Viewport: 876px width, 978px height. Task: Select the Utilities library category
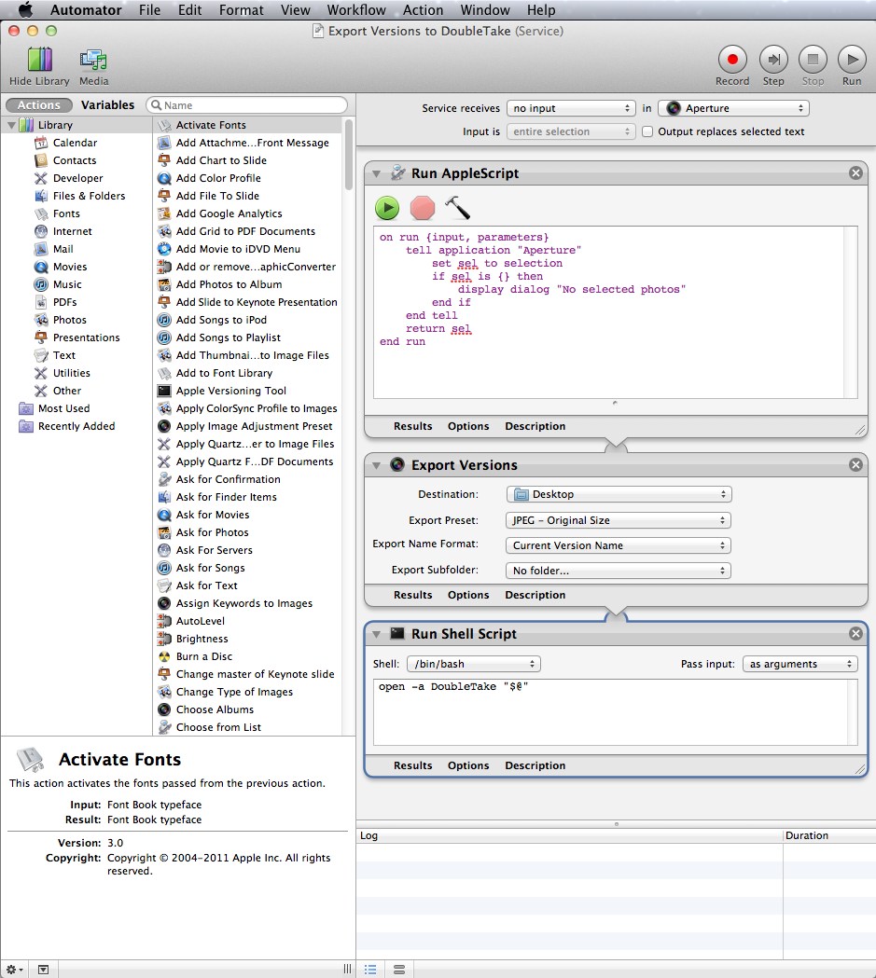coord(72,373)
